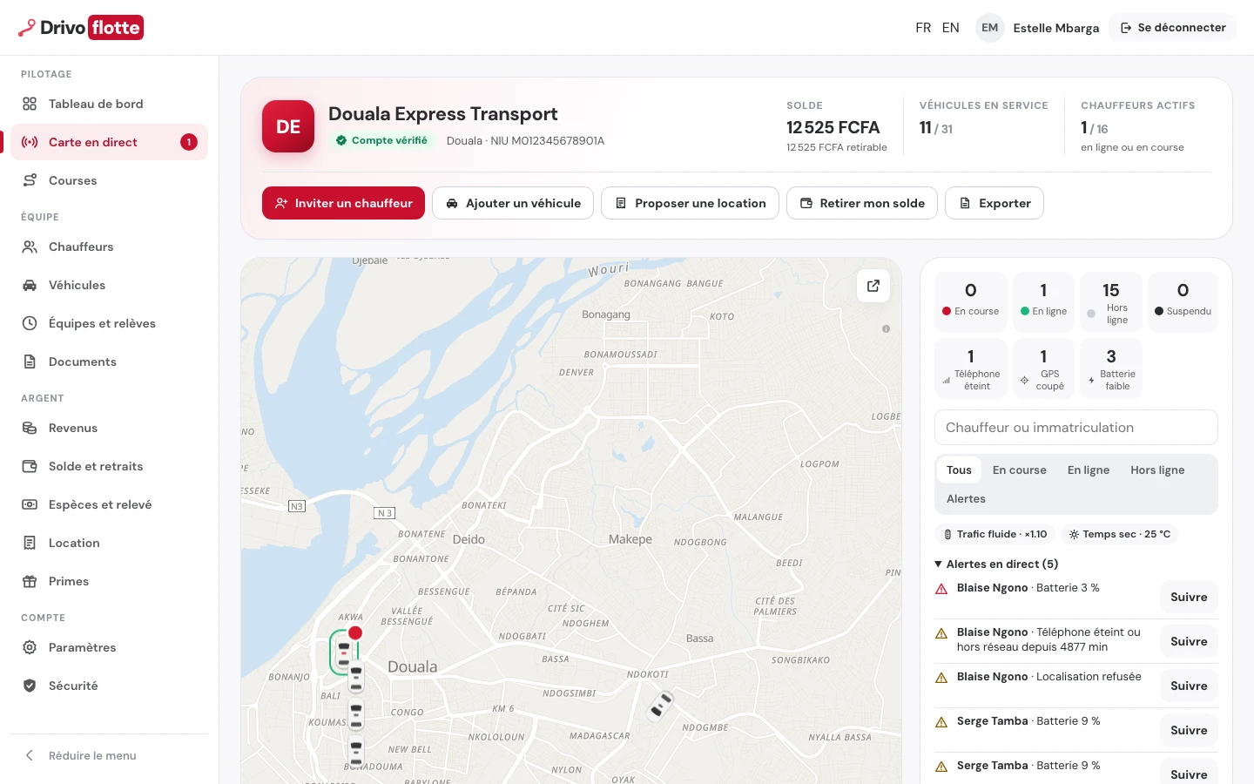Image resolution: width=1254 pixels, height=784 pixels.
Task: Click Inviter un chauffeur button
Action: pos(343,203)
